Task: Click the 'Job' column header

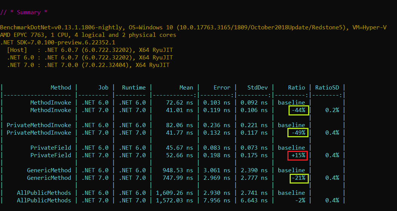Action: coord(103,88)
